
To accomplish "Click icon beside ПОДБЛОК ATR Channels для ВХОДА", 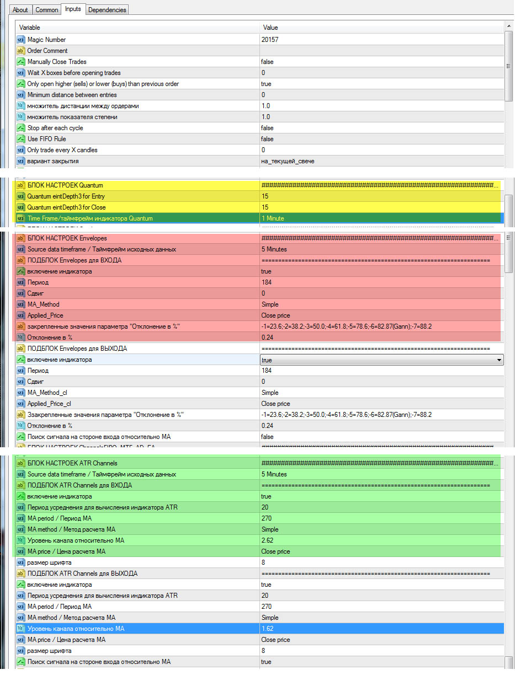I will 21,485.
